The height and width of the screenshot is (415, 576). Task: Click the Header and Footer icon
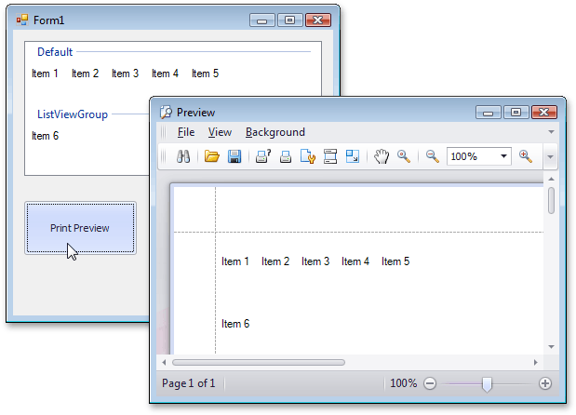click(330, 156)
